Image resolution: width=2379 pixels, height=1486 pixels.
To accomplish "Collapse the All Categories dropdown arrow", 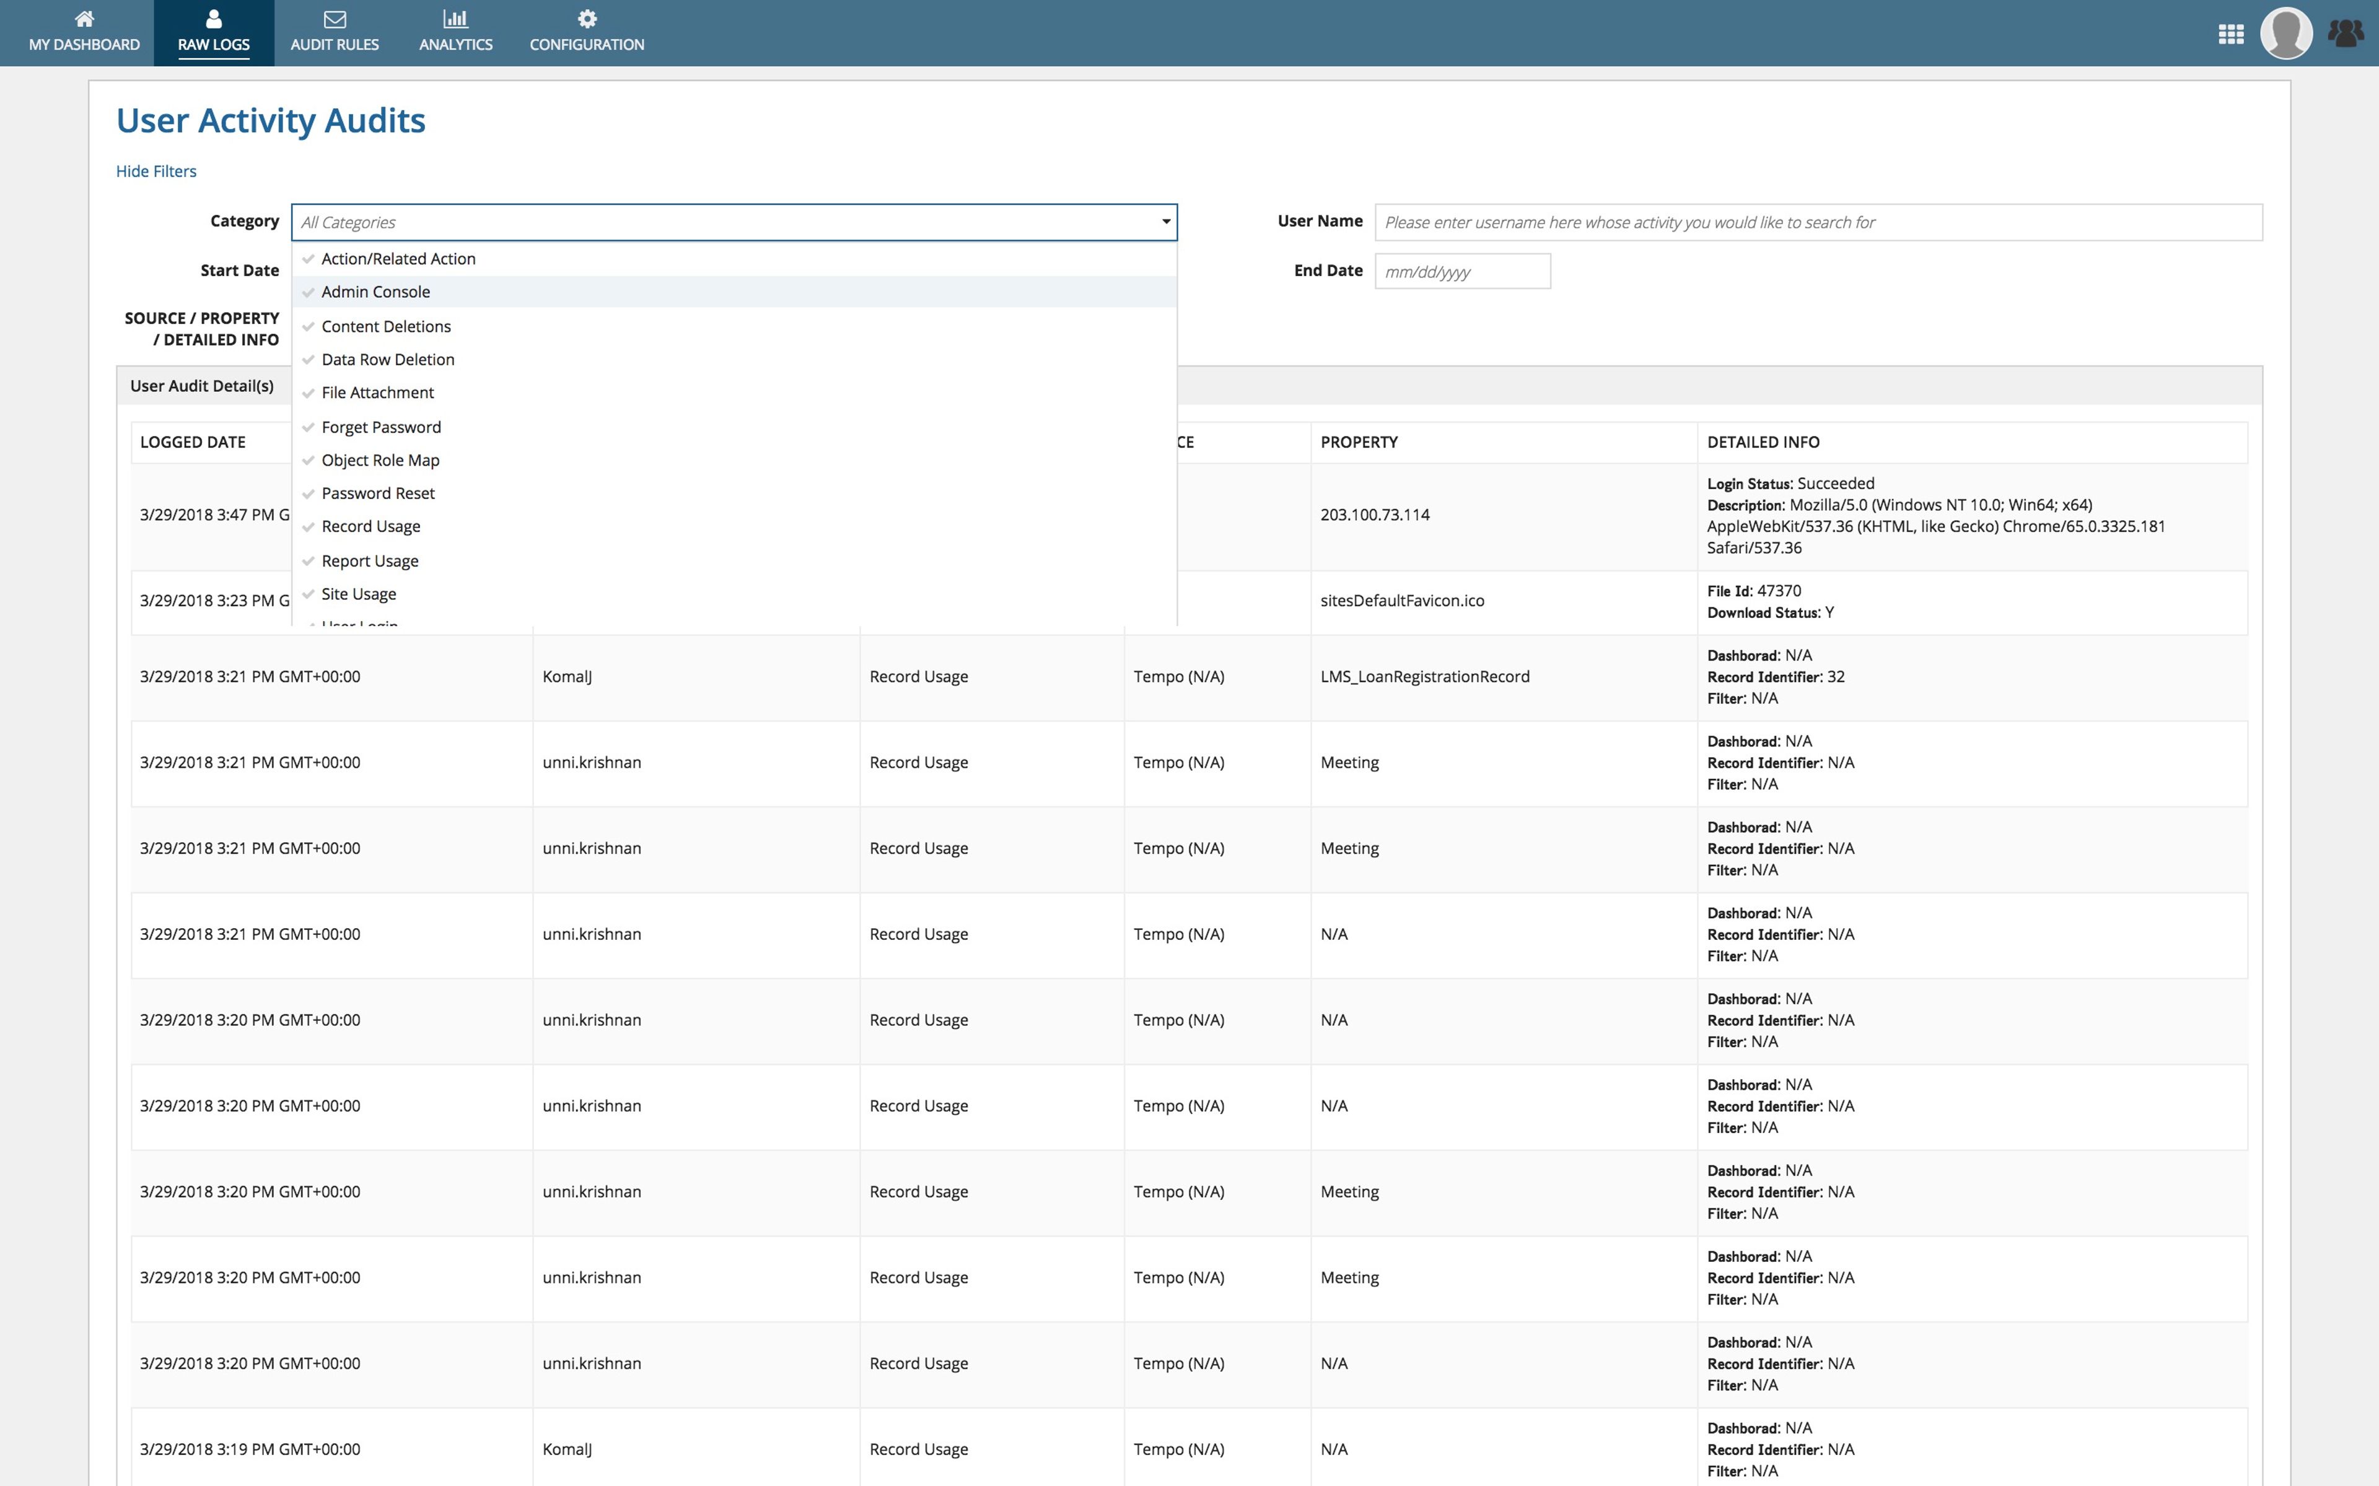I will pyautogui.click(x=1166, y=222).
